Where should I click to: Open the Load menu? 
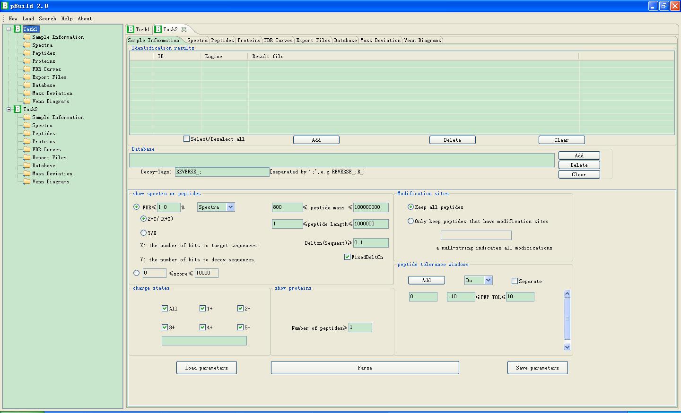28,18
